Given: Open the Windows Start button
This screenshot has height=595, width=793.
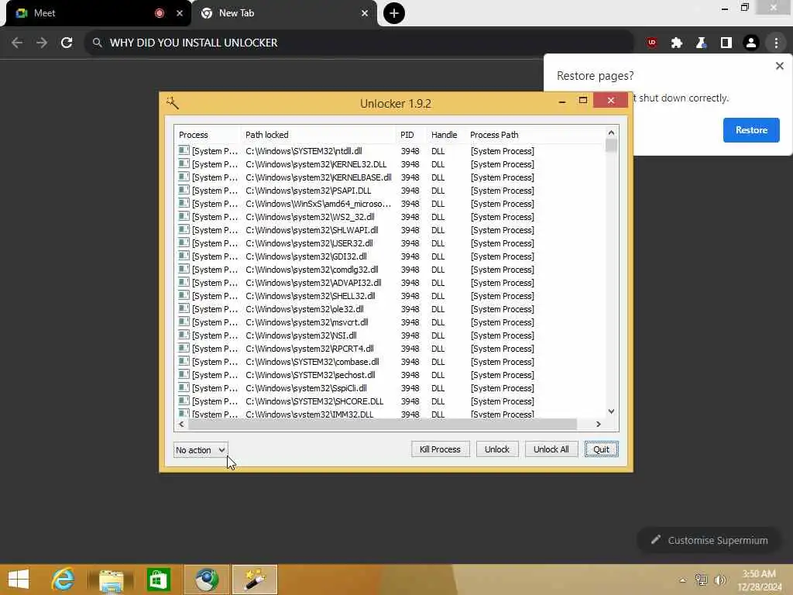Looking at the screenshot, I should click(x=19, y=579).
